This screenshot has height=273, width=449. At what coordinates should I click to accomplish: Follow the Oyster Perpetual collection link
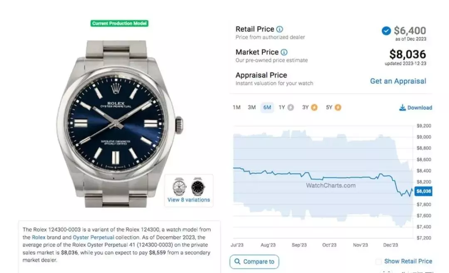coord(94,237)
